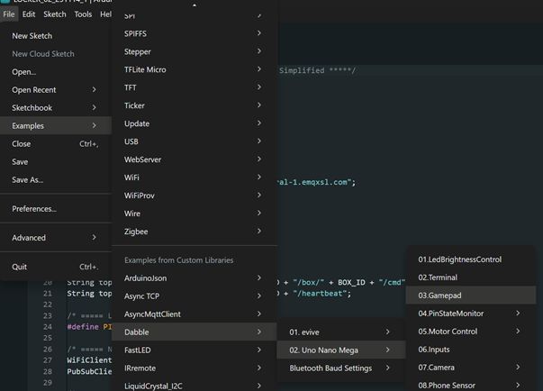Select Close in the File menu

coord(56,144)
